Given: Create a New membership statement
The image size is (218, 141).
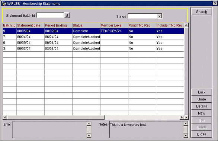Looking at the screenshot, I should point(202,113).
